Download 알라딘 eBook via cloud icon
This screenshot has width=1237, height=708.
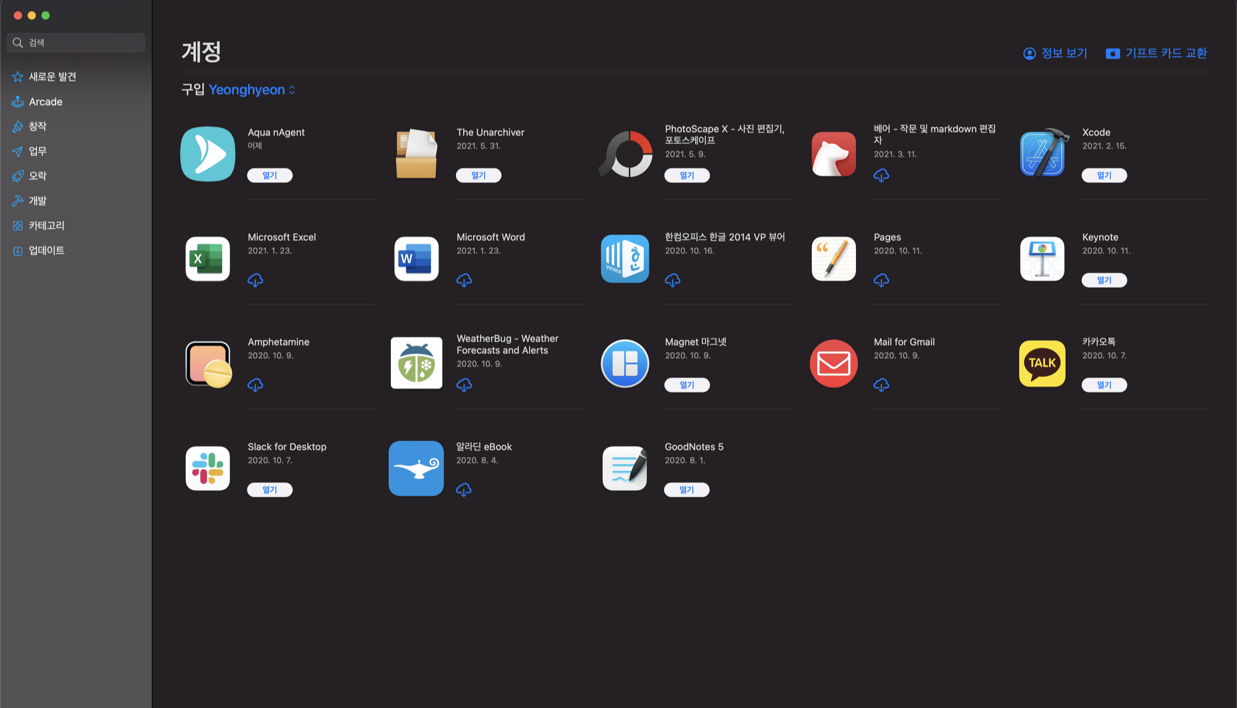[464, 490]
